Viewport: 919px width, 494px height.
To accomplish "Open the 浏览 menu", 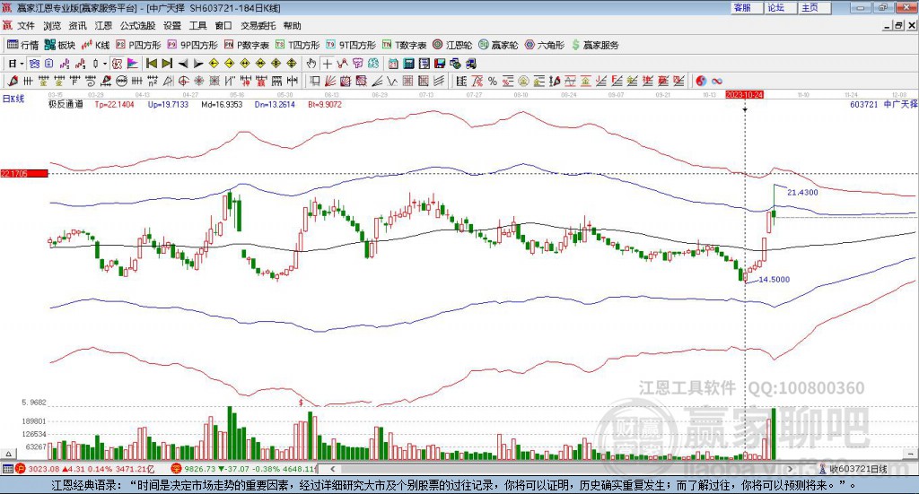I will [52, 26].
